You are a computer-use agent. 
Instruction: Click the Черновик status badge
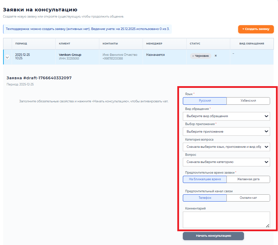point(201,56)
